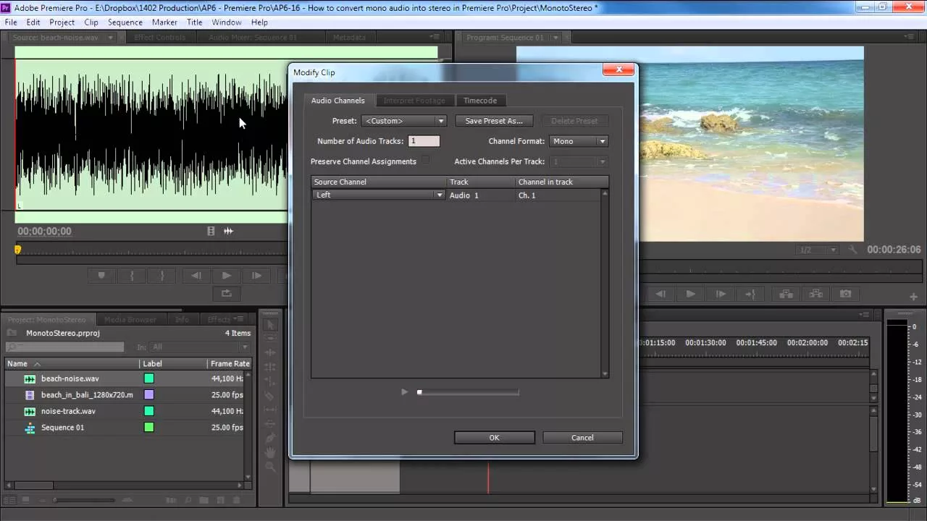Expand the Left source channel dropdown
Screen dimensions: 927x521
tap(440, 195)
